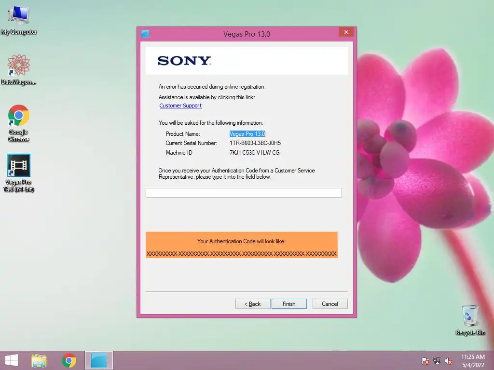The height and width of the screenshot is (370, 494).
Task: Click the SONY logo banner
Action: coord(247,61)
